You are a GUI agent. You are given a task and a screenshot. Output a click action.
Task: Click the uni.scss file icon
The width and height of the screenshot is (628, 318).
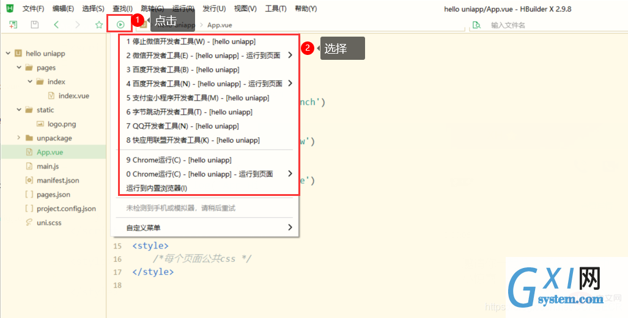pyautogui.click(x=29, y=222)
